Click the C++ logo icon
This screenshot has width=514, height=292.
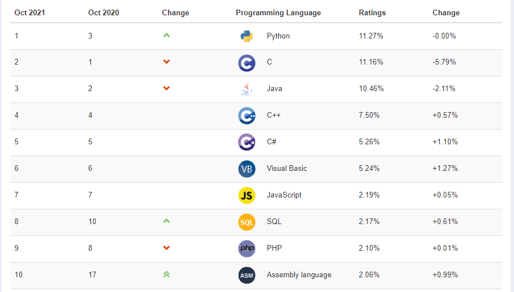(247, 115)
